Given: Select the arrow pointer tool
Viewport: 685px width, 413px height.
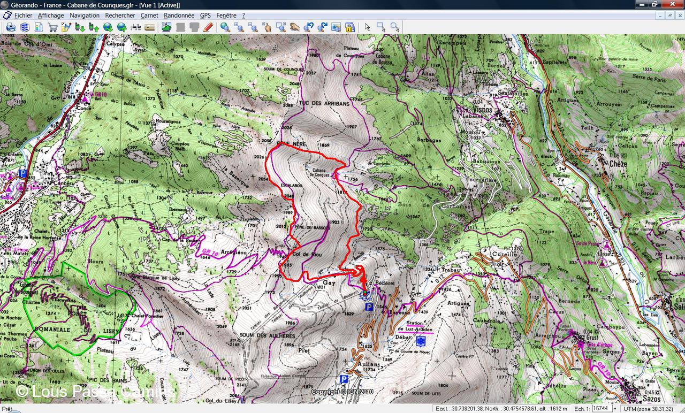Looking at the screenshot, I should point(367,27).
